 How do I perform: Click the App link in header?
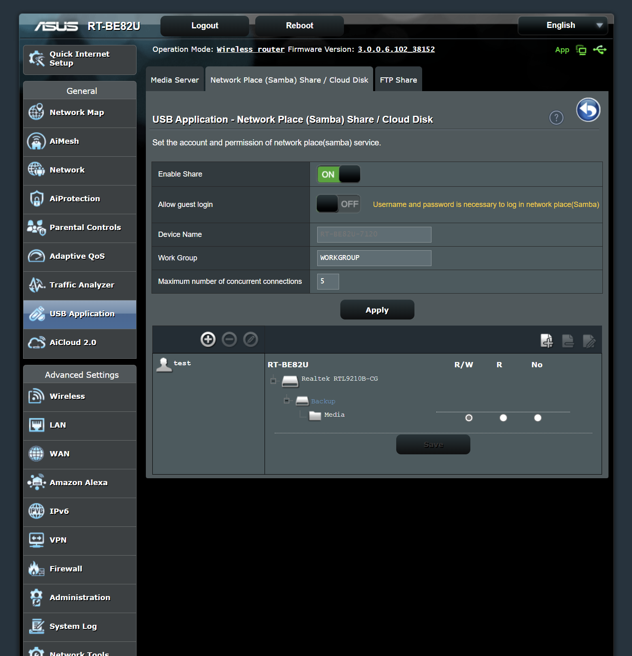562,50
